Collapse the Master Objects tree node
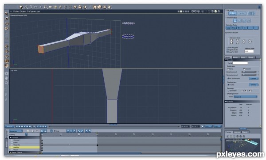This screenshot has width=266, height=160. click(x=11, y=152)
